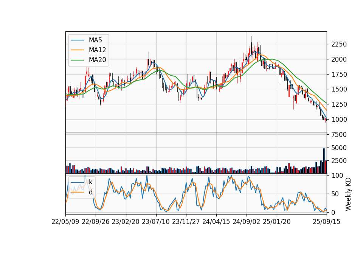
Task: Click the 22/09/26 date label
Action: click(96, 222)
